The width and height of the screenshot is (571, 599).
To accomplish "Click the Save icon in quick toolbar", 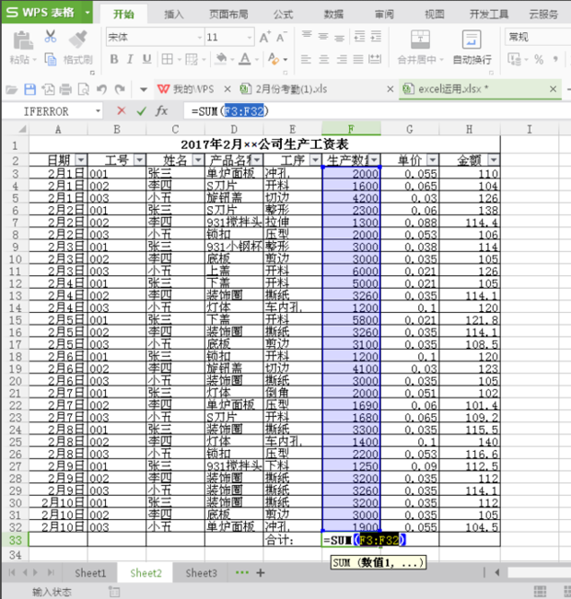I will (x=29, y=89).
